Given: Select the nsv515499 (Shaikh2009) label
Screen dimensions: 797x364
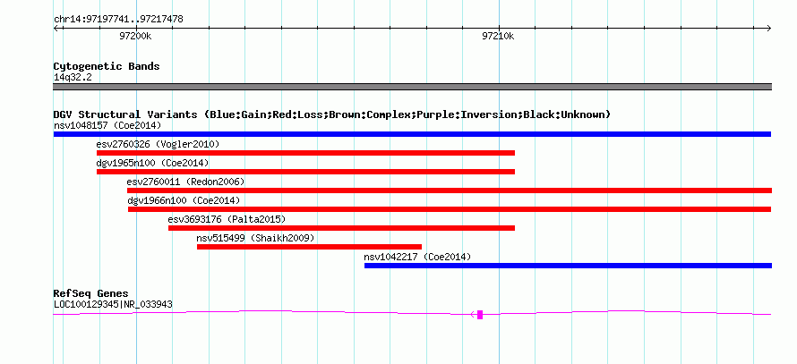Looking at the screenshot, I should pos(256,238).
